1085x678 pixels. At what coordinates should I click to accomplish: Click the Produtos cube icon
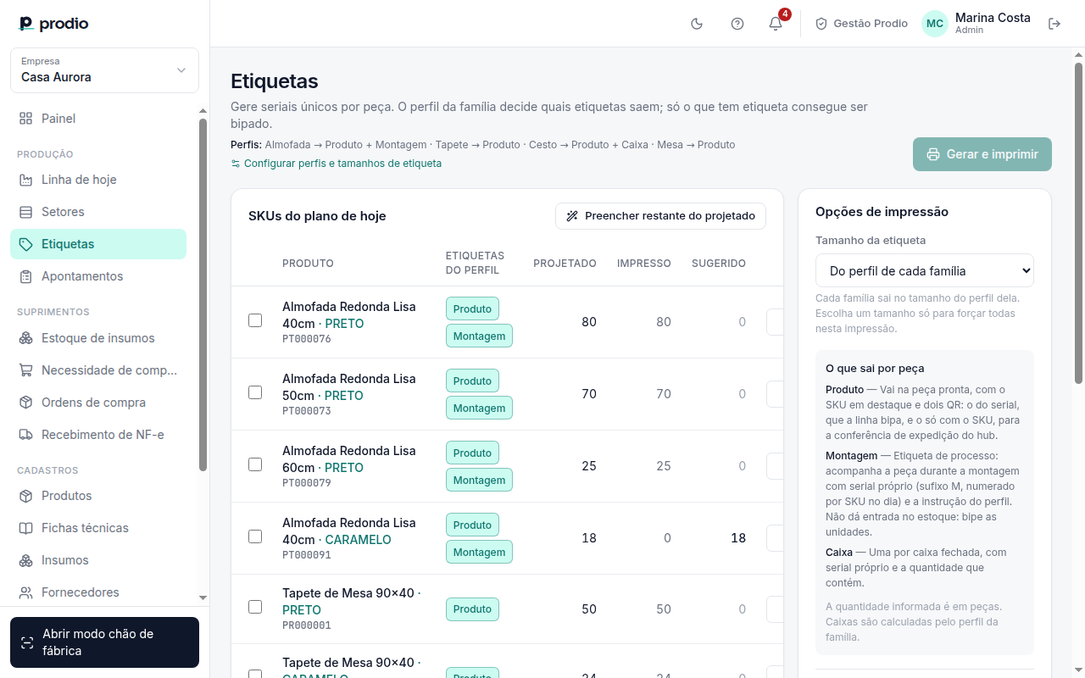[26, 496]
